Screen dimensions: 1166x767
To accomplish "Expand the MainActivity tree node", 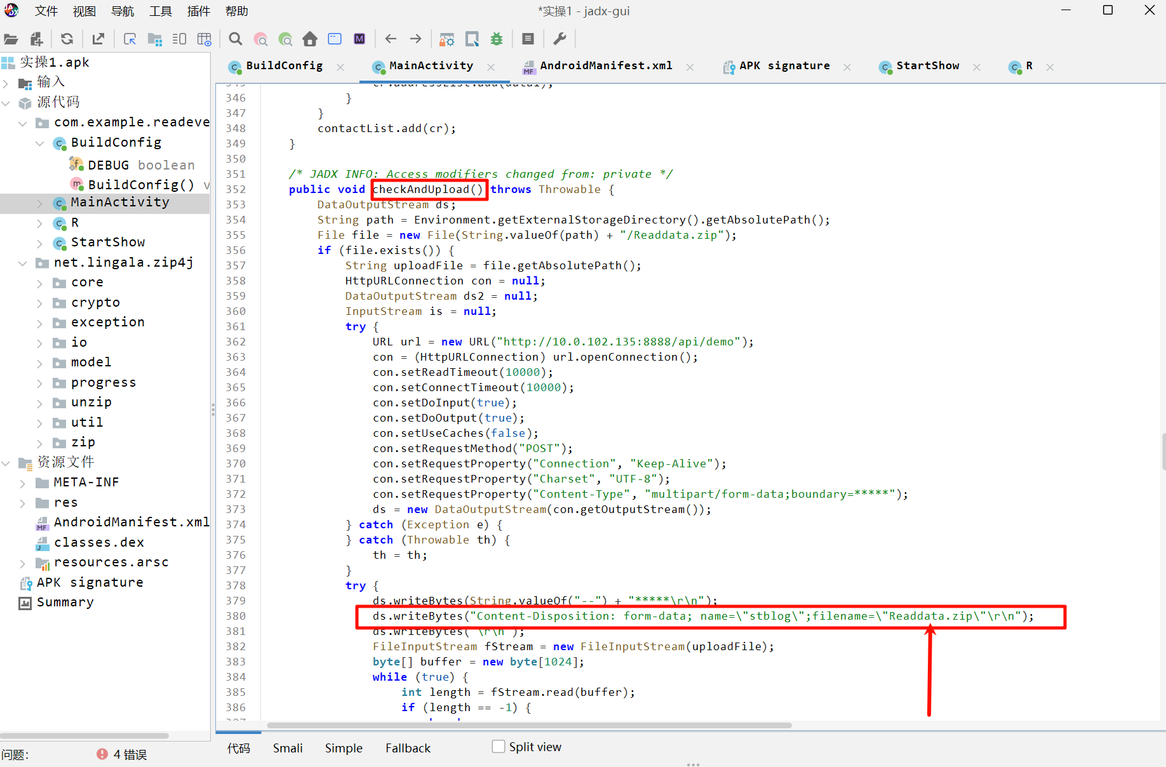I will (x=39, y=203).
